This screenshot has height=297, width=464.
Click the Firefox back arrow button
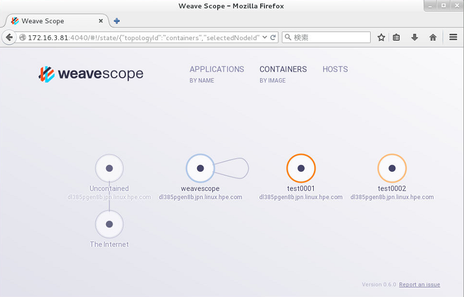pos(9,37)
